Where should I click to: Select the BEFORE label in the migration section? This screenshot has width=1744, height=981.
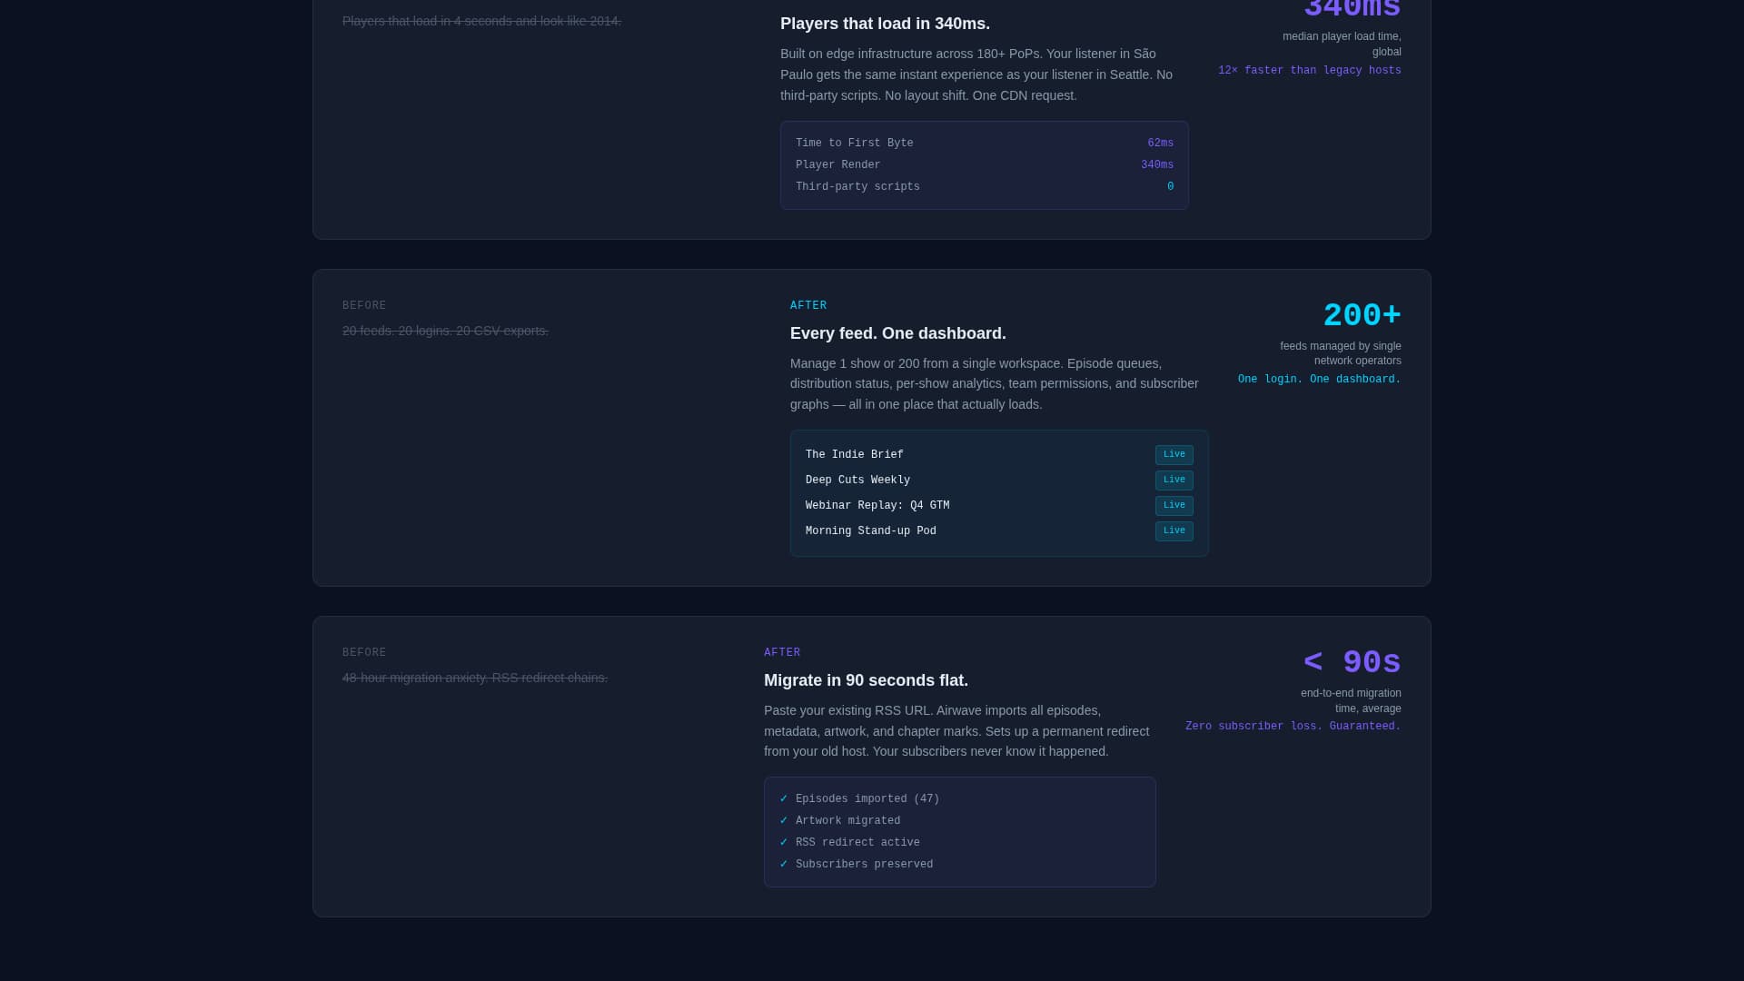pos(364,652)
